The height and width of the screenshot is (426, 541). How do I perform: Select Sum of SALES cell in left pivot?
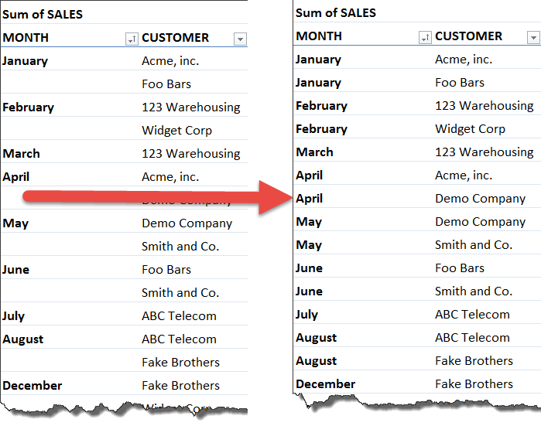[43, 14]
